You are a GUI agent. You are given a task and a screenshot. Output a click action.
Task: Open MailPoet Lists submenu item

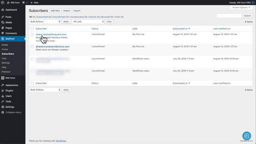(x=4, y=58)
